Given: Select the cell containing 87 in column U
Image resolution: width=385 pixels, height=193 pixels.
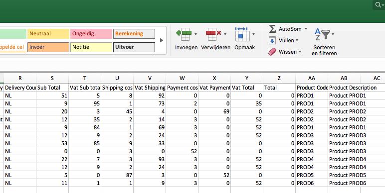Looking at the screenshot, I should pos(117,175).
